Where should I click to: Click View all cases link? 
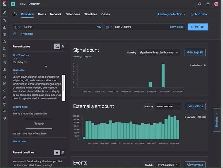(x=20, y=141)
